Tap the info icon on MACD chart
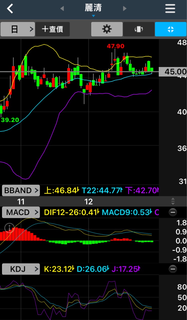This screenshot has width=187, height=320. (9, 228)
